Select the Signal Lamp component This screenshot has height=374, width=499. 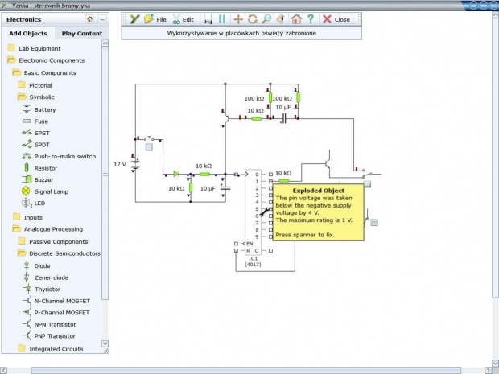point(45,191)
